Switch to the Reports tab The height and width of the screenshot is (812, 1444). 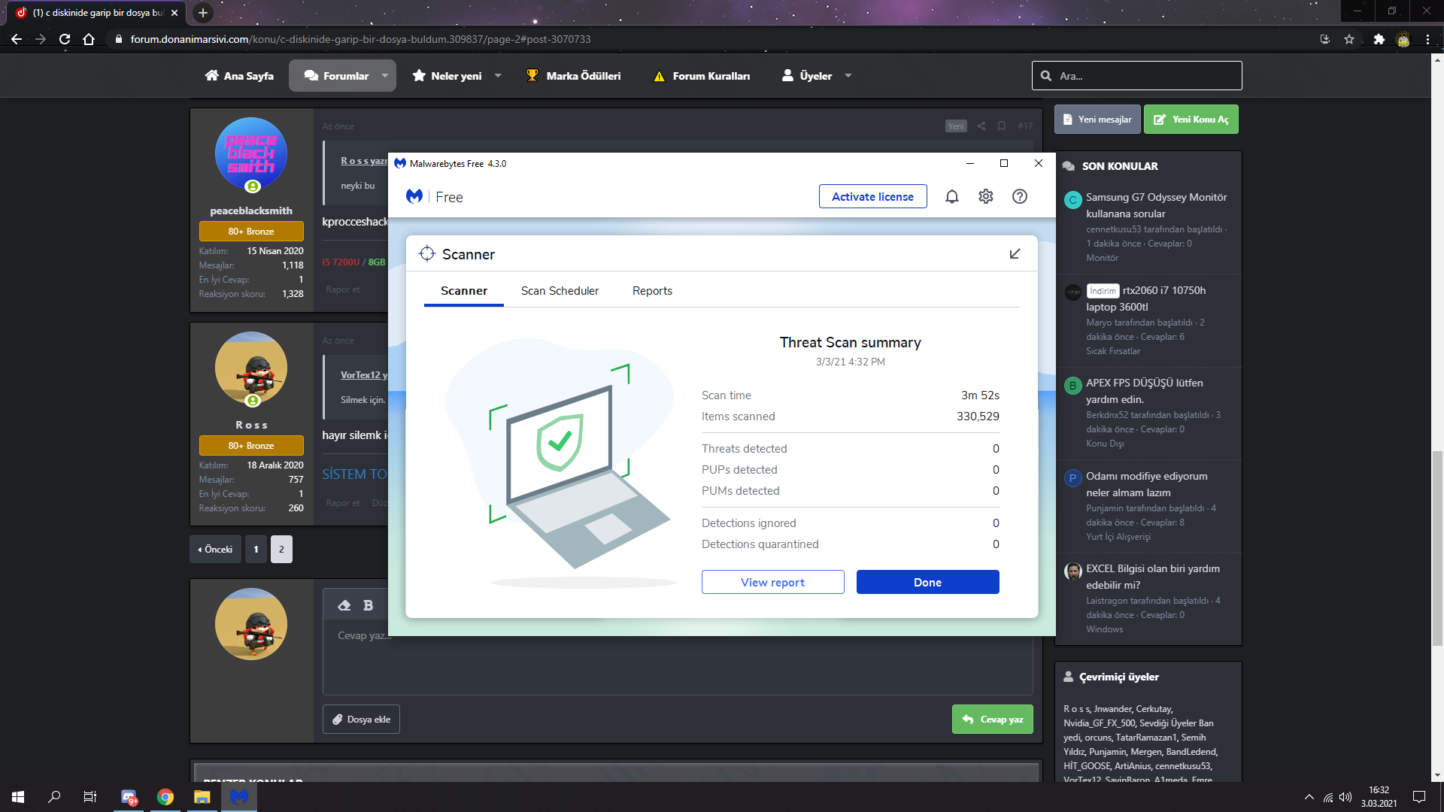click(x=652, y=291)
